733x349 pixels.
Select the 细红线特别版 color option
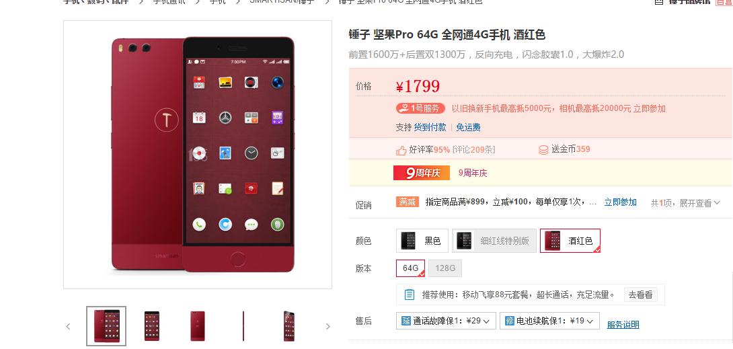494,241
